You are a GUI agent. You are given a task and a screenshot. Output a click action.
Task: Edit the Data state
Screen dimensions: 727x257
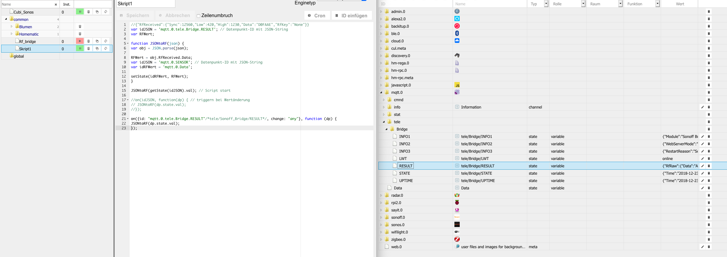pos(703,188)
